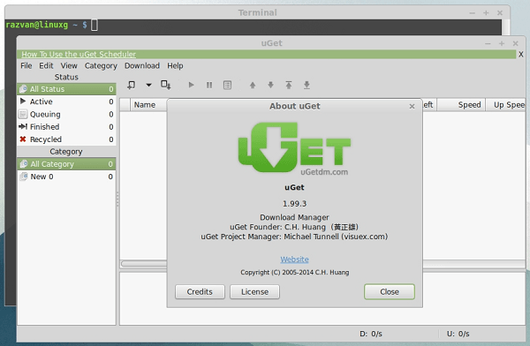Click the D: 0/s download speed status
Image resolution: width=530 pixels, height=346 pixels.
pos(371,334)
